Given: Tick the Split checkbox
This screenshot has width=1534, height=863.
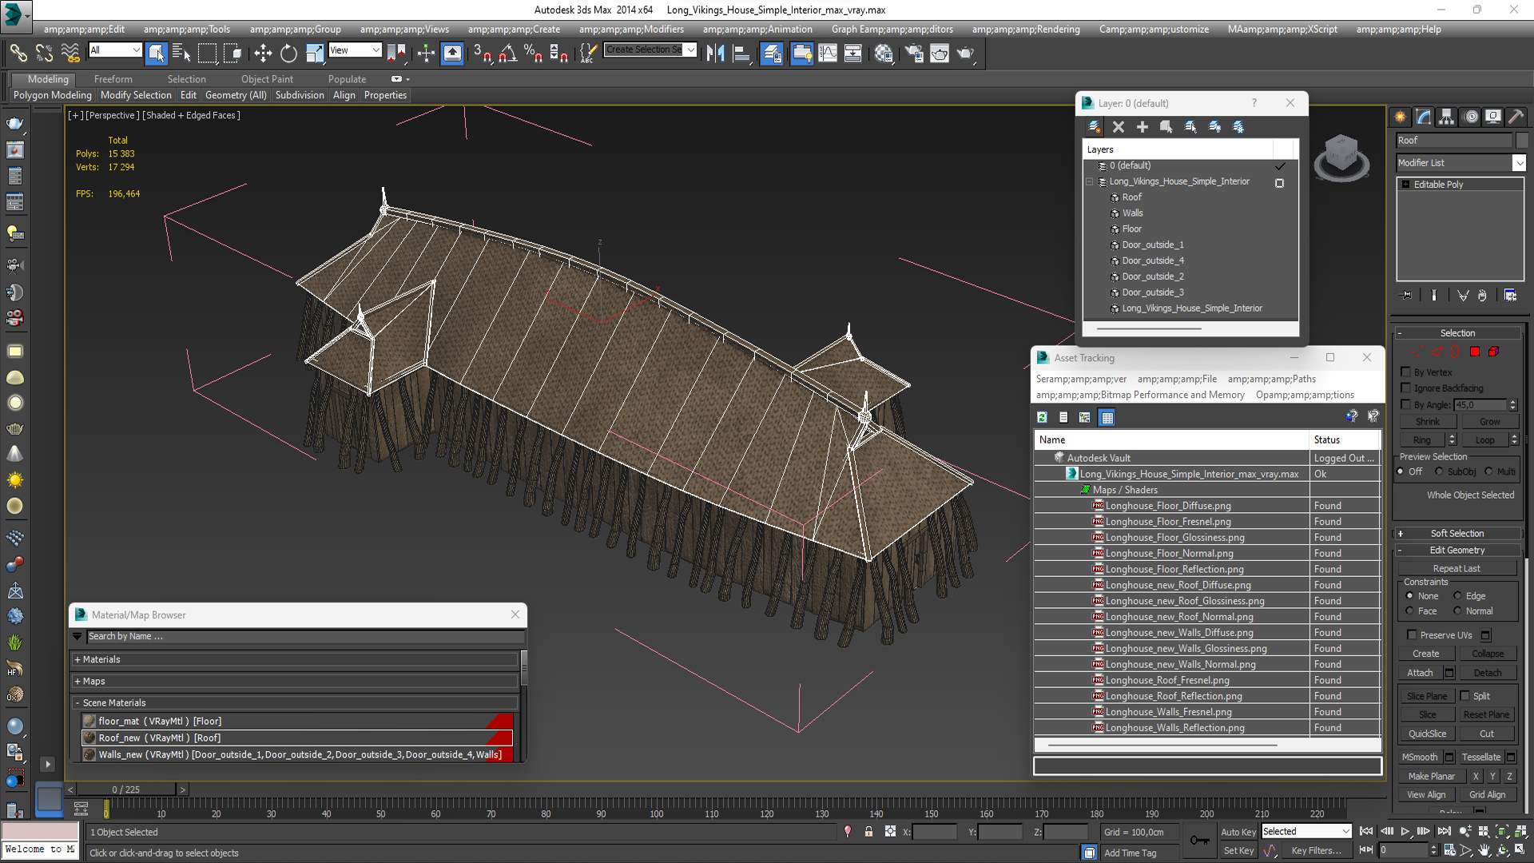Looking at the screenshot, I should pos(1465,696).
